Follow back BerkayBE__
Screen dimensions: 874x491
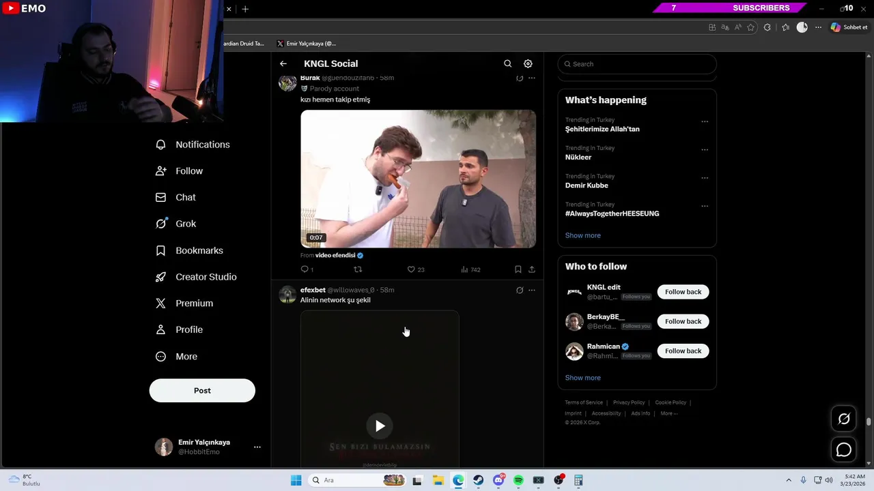683,321
